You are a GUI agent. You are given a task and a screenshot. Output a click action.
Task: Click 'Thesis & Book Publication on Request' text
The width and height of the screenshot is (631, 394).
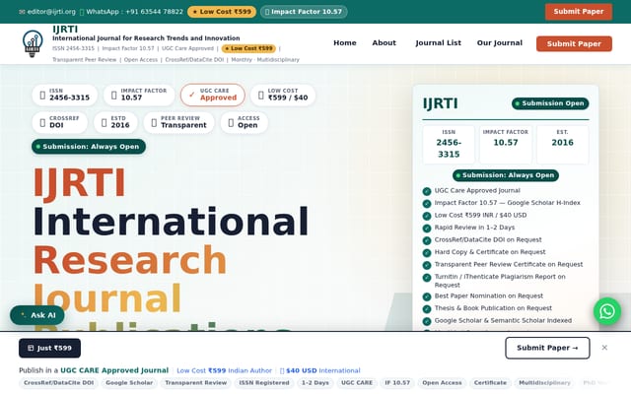pos(493,308)
